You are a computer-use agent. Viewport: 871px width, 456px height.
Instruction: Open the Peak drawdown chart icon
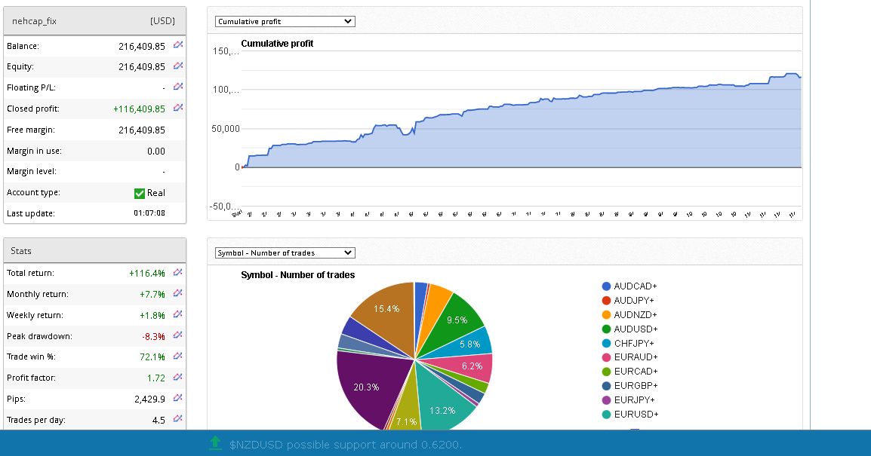coord(178,335)
